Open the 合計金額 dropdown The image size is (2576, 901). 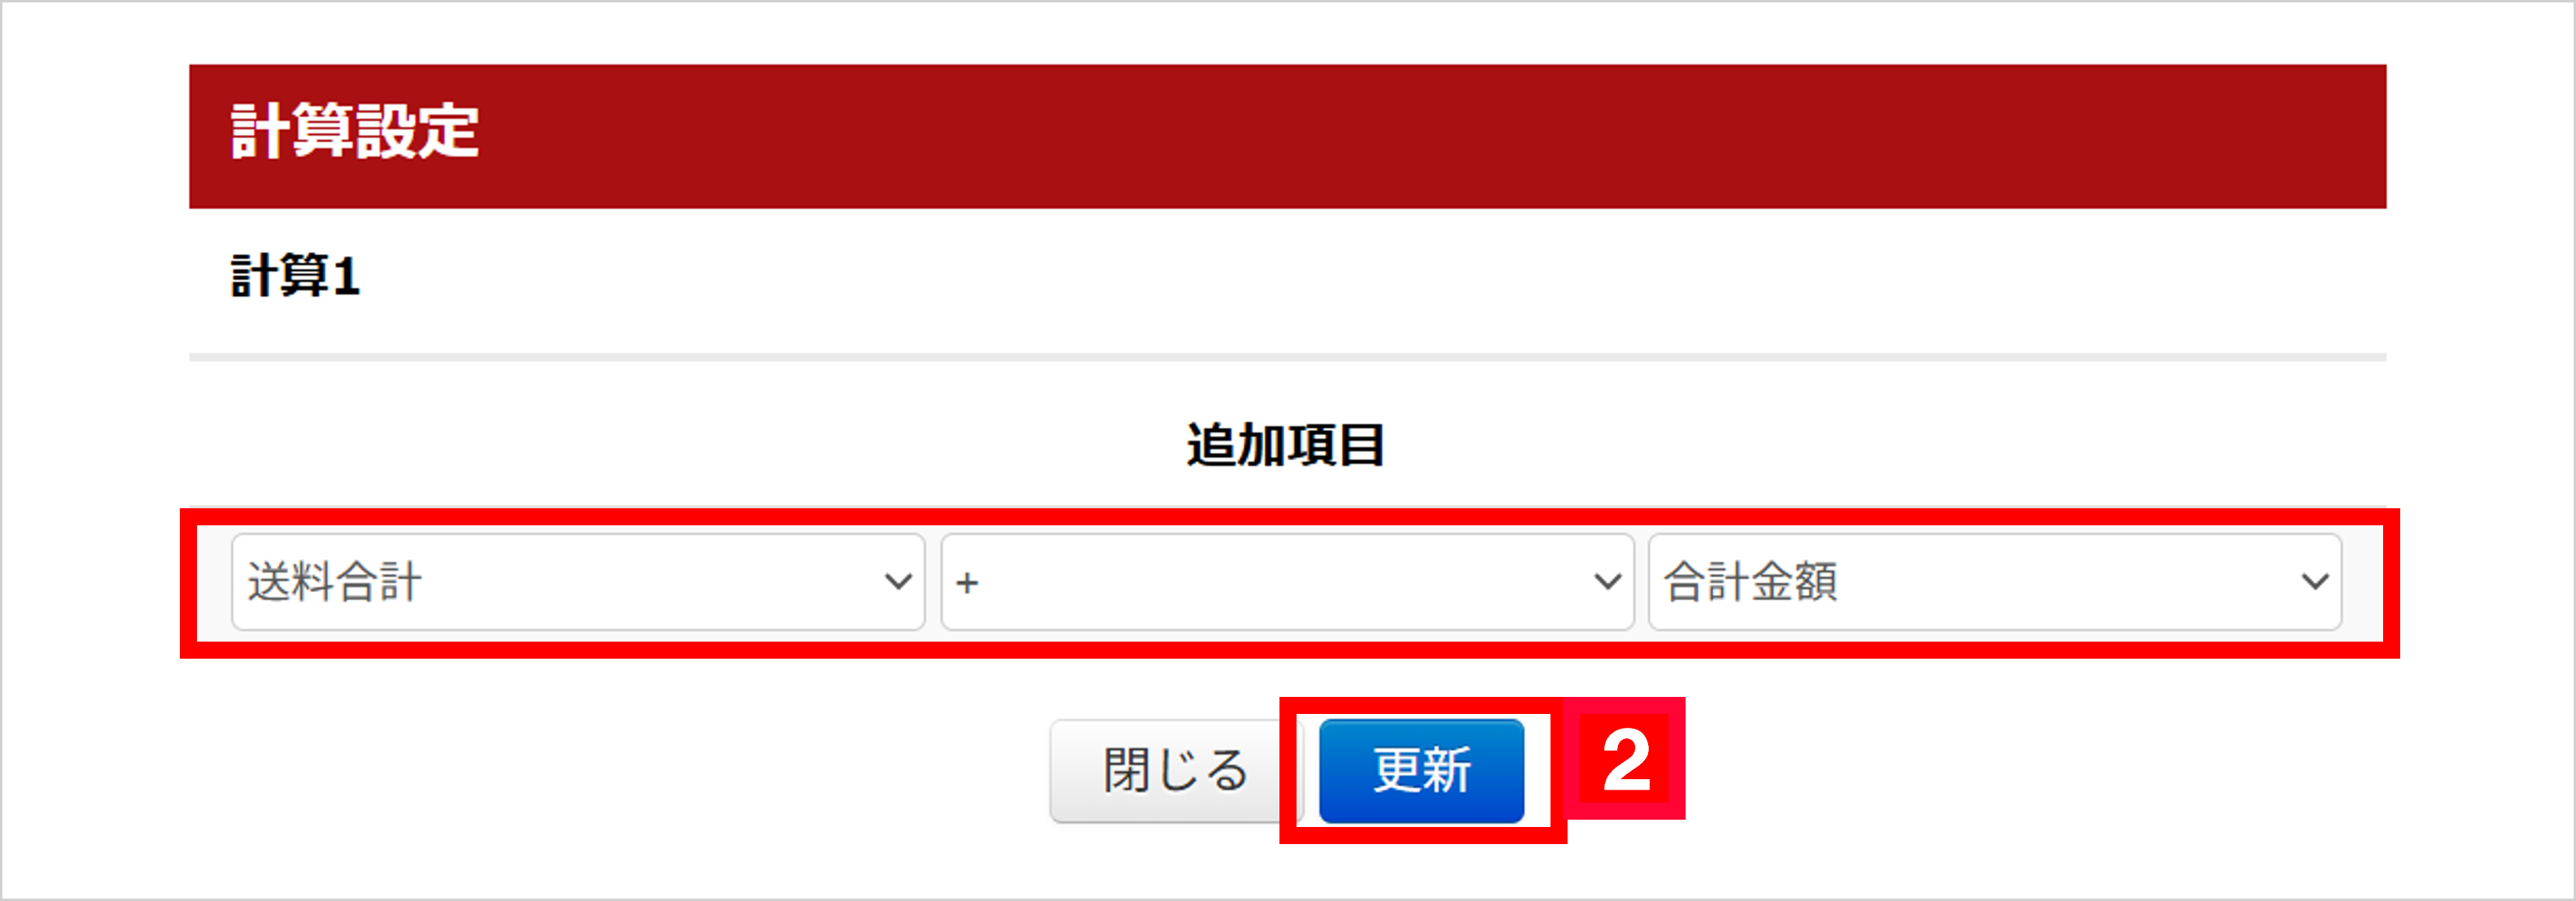pyautogui.click(x=1995, y=581)
